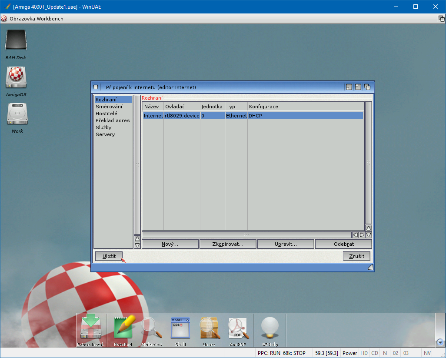Click the Nový... button
446x358 pixels.
tap(170, 244)
